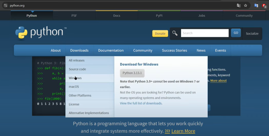Screen dimensions: 269x136
Task: Switch to the PSF top tab
Action: coord(74,16)
